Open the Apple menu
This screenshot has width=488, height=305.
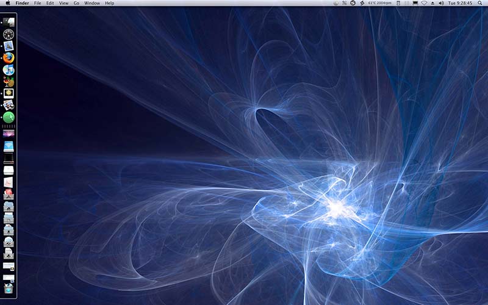pyautogui.click(x=7, y=3)
